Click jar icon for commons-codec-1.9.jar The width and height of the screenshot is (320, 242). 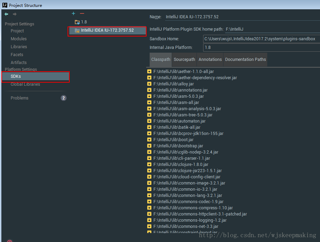tap(149, 202)
